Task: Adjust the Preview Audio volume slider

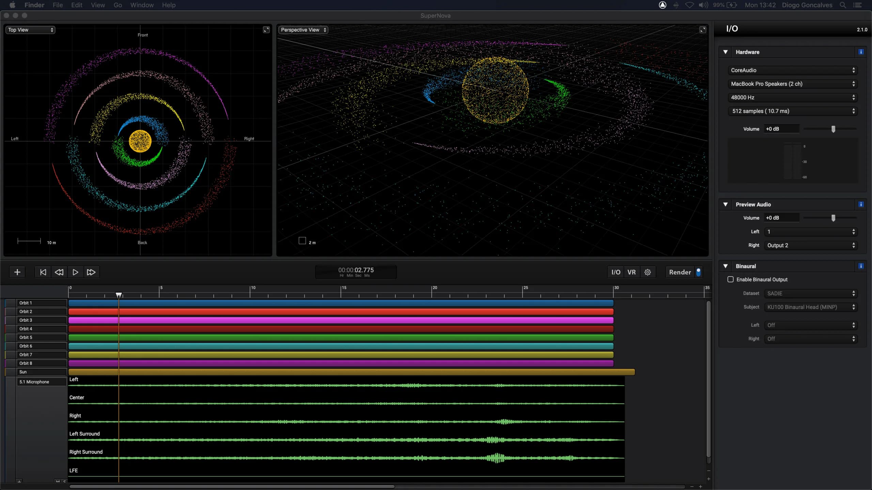Action: click(834, 218)
